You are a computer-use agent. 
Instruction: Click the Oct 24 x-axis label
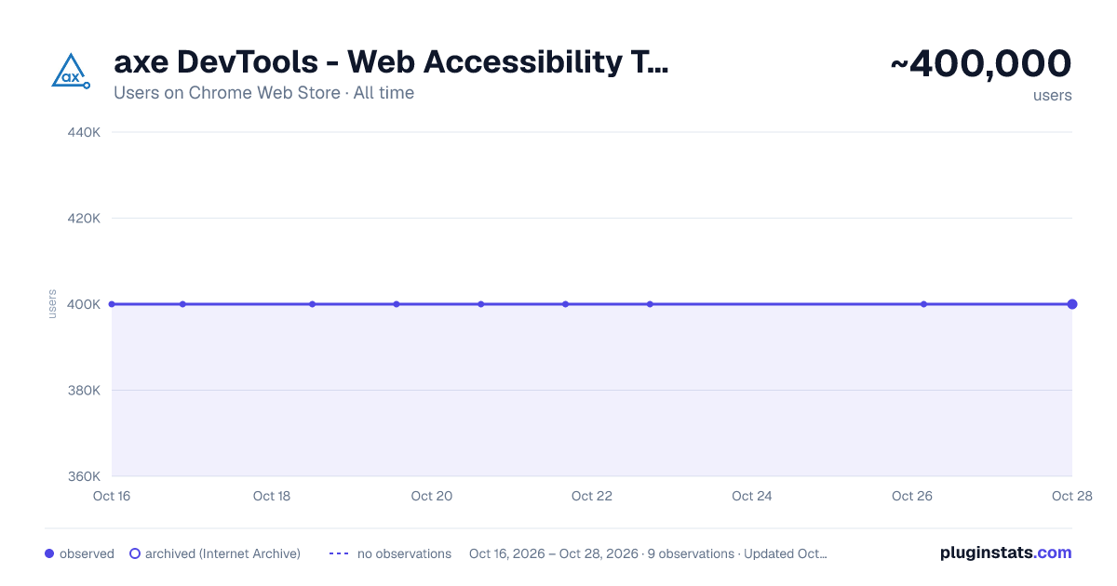(x=752, y=496)
